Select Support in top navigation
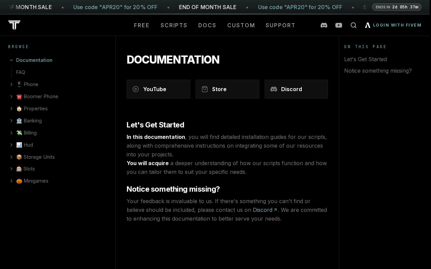 pos(280,25)
